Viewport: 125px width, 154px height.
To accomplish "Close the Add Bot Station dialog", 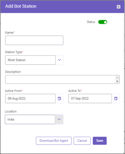I will [118, 7].
